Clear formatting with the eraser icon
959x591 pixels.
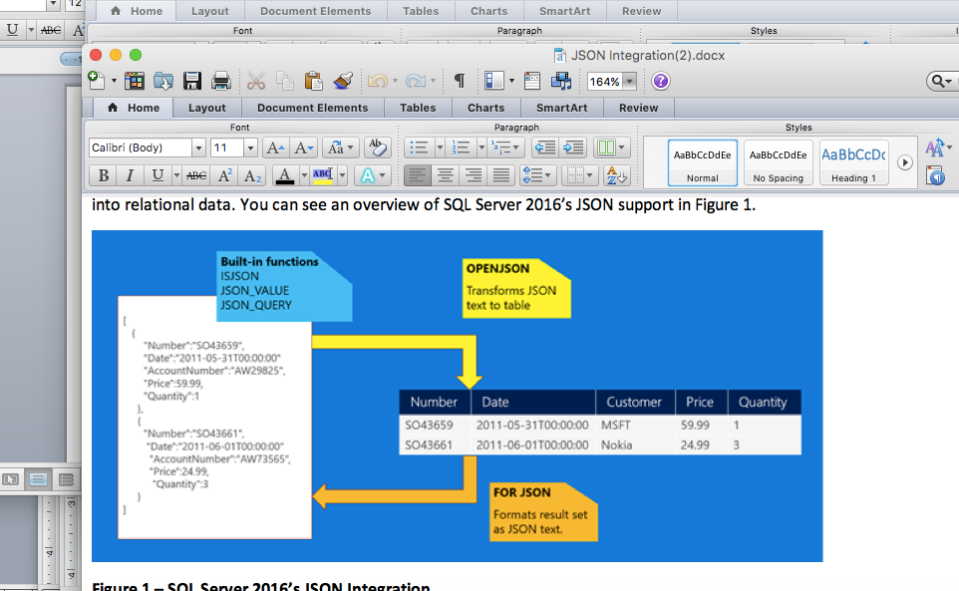tap(377, 147)
